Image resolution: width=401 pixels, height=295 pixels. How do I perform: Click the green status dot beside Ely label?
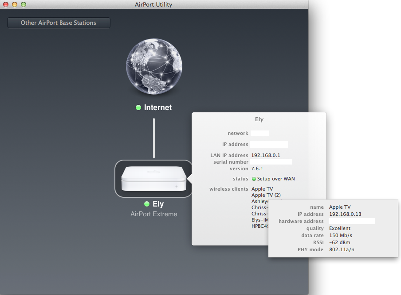point(147,204)
